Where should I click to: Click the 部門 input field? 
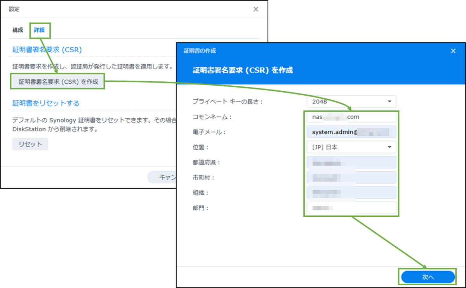[x=351, y=208]
